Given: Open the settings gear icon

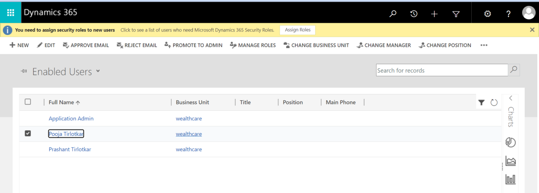Looking at the screenshot, I should [x=487, y=14].
